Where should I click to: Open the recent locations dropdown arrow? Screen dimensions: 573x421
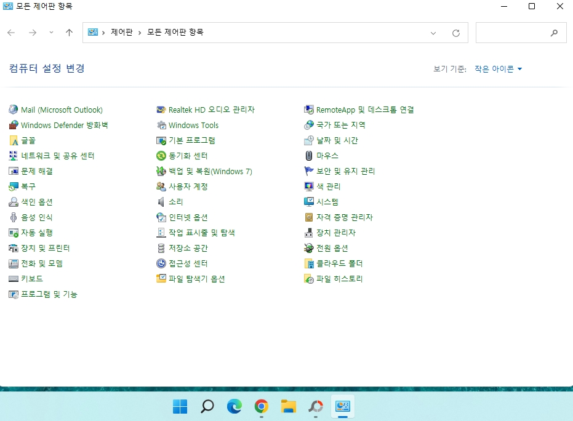click(x=51, y=33)
